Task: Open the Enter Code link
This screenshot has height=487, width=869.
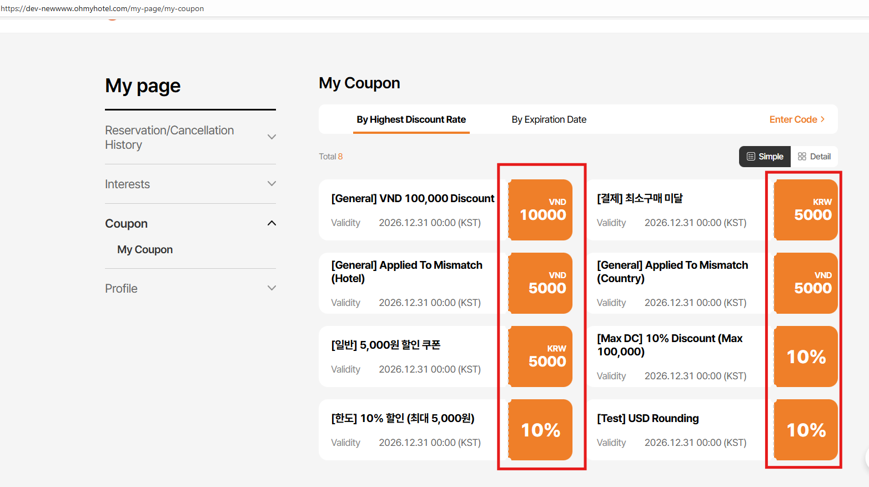Action: (797, 119)
